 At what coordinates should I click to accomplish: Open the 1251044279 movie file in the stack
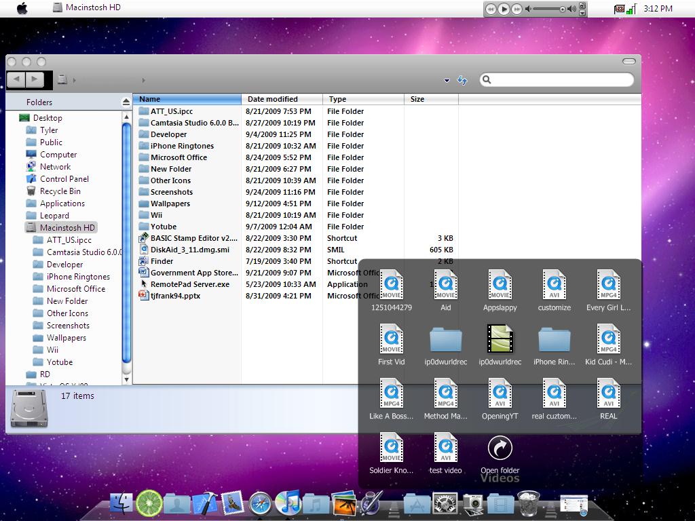click(392, 290)
